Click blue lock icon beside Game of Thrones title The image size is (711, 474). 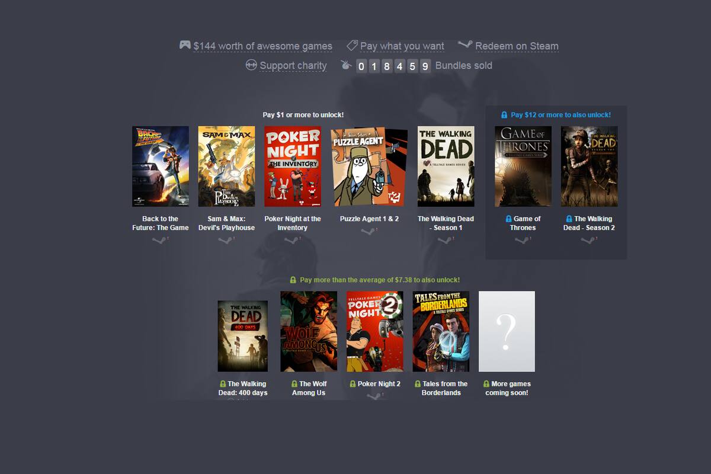click(510, 219)
